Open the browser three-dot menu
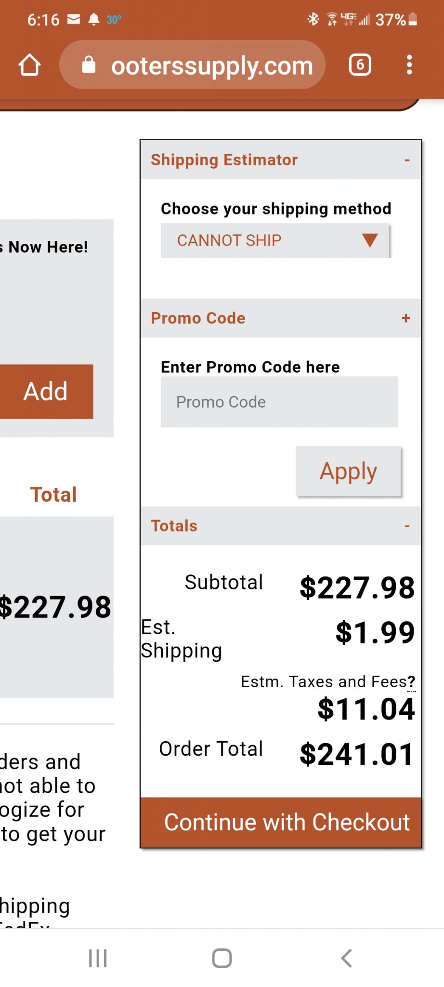 tap(409, 65)
